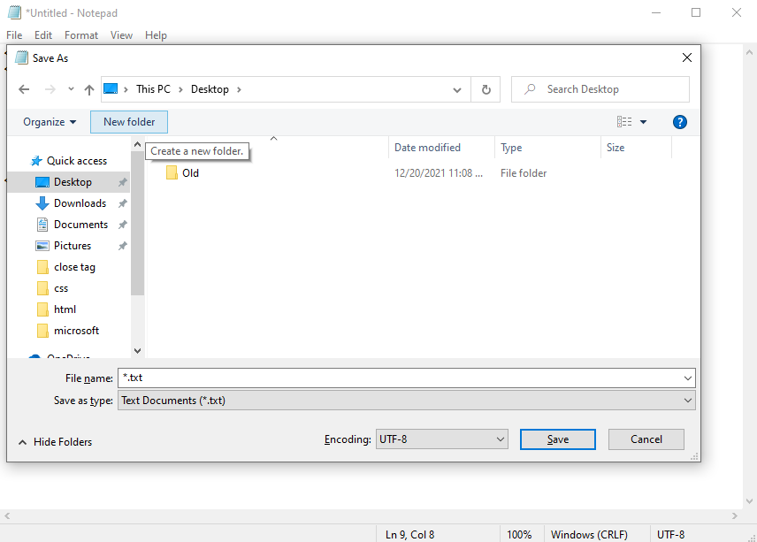Open the recent locations dropdown arrow
The height and width of the screenshot is (542, 757).
click(71, 88)
